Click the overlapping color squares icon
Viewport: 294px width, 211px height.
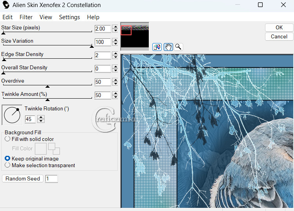(x=54, y=149)
